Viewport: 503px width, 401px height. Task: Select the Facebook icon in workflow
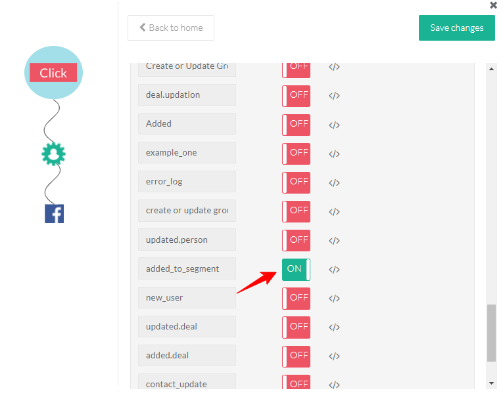54,213
